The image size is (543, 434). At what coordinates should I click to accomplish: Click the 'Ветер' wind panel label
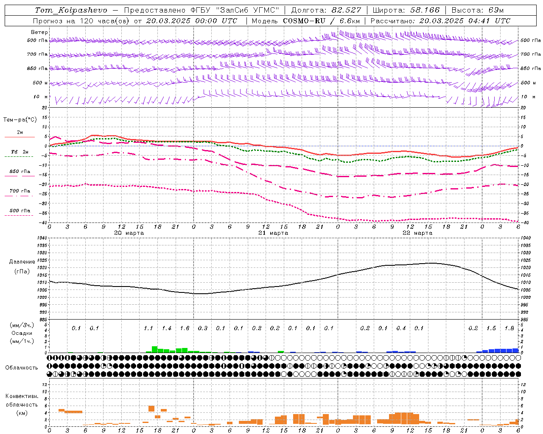39,32
